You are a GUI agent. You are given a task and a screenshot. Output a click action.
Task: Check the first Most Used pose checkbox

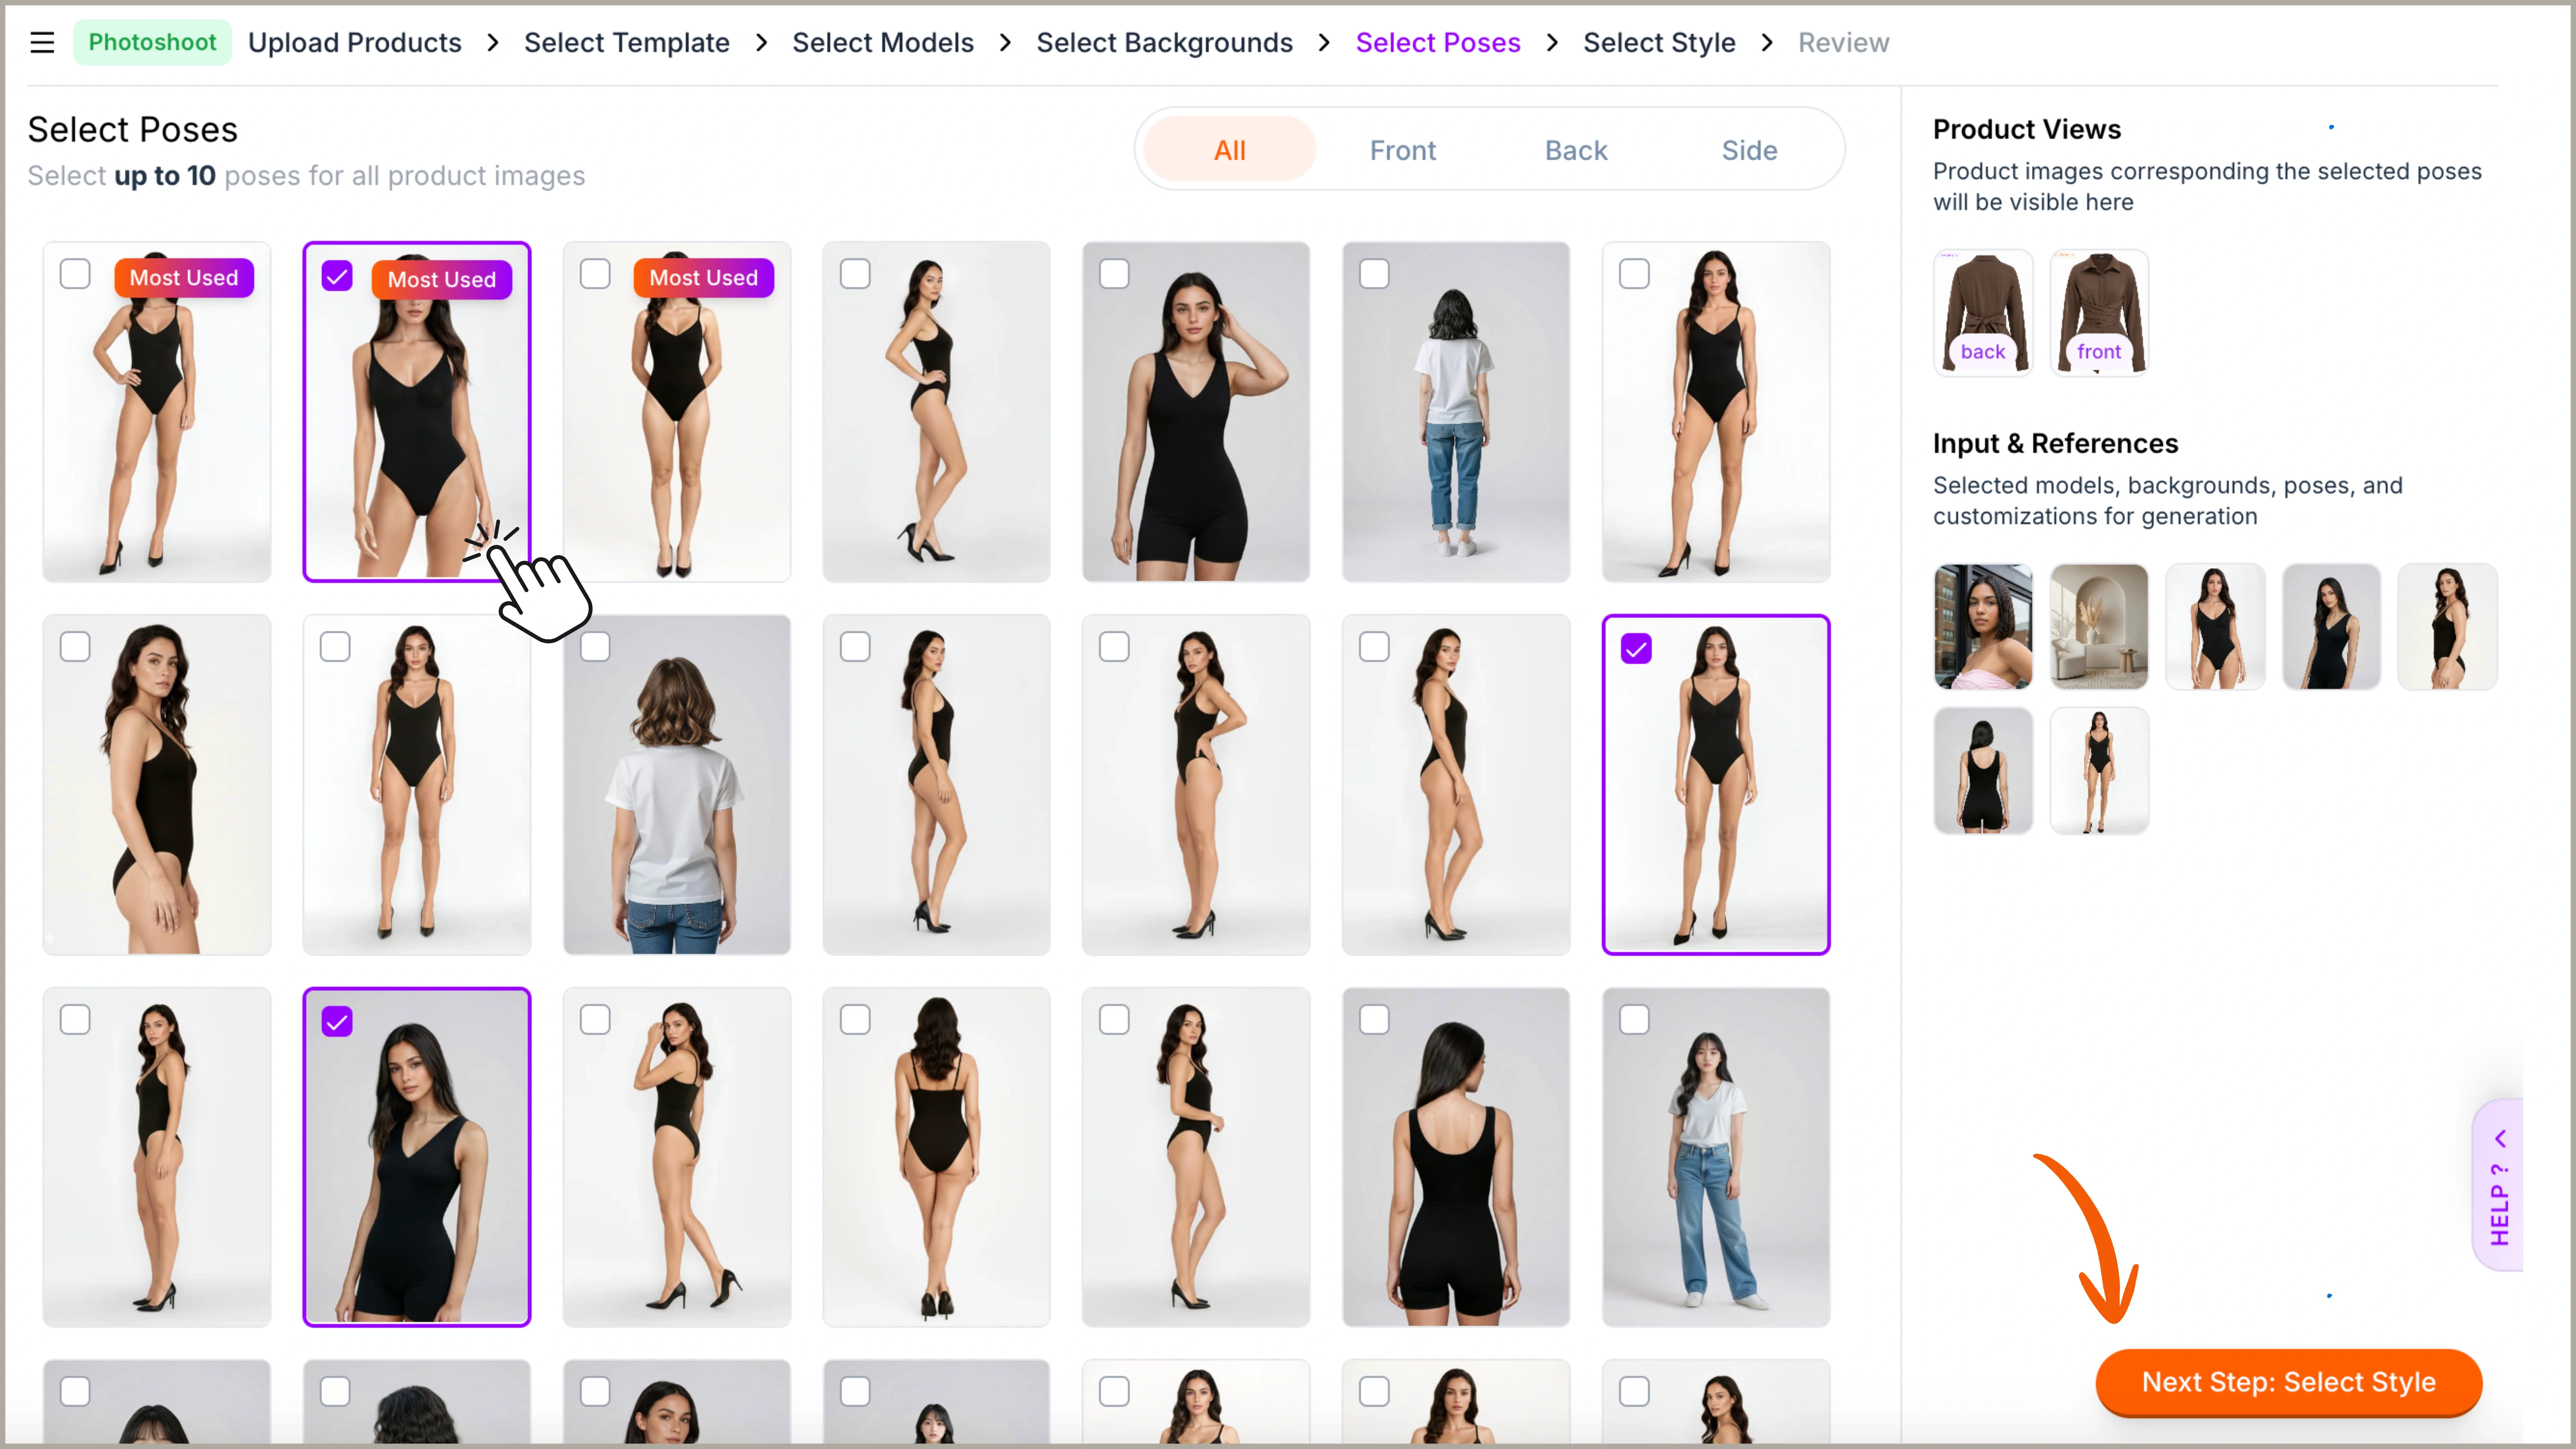coord(75,274)
